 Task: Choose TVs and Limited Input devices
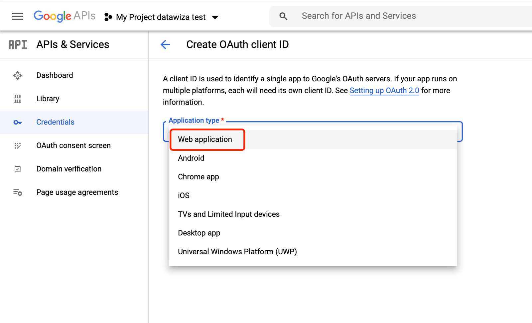click(313, 214)
